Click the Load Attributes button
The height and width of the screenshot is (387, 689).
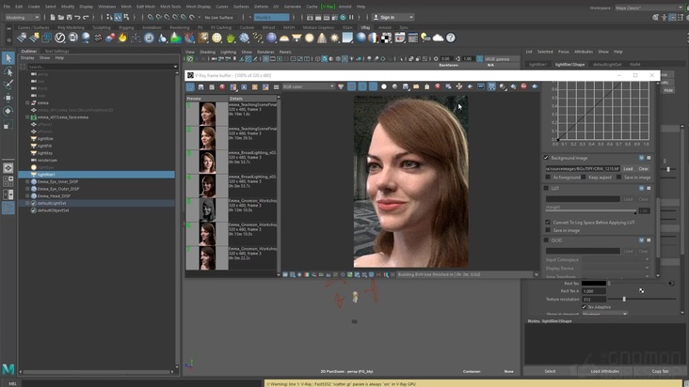[x=605, y=371]
